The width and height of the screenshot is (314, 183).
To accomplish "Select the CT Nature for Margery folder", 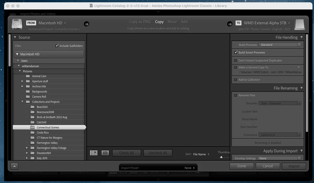I will coord(49,138).
